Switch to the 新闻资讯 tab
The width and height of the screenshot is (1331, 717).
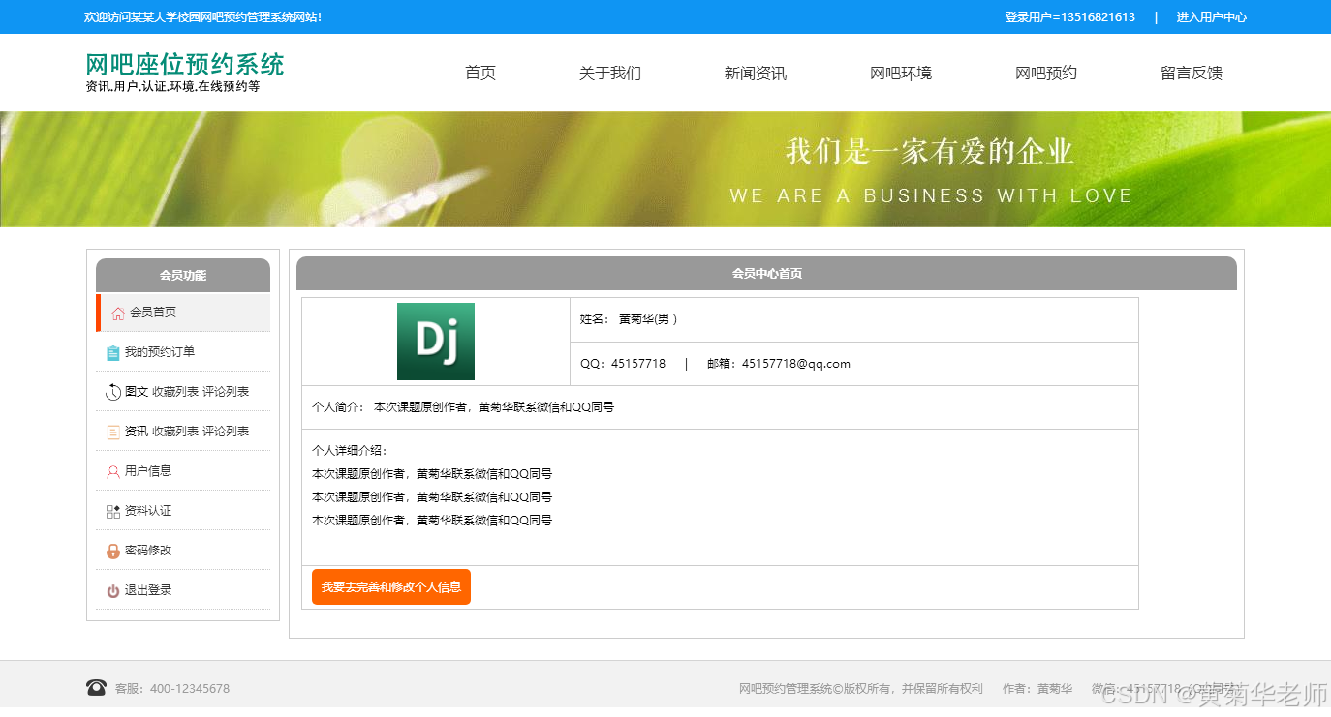(755, 72)
